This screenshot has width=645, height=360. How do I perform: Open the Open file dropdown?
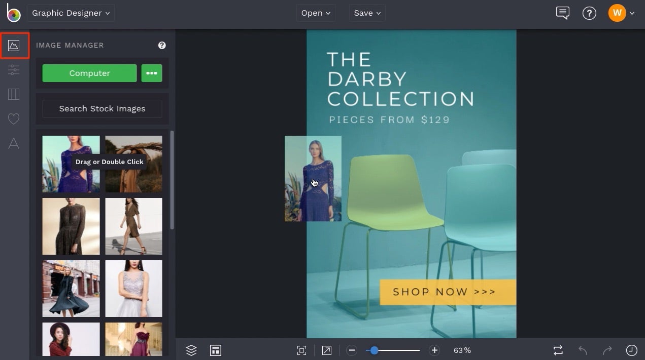[316, 13]
